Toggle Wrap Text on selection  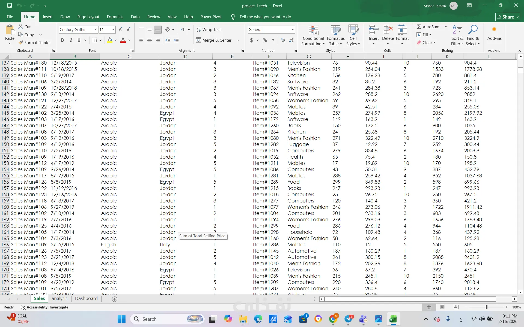pos(209,29)
